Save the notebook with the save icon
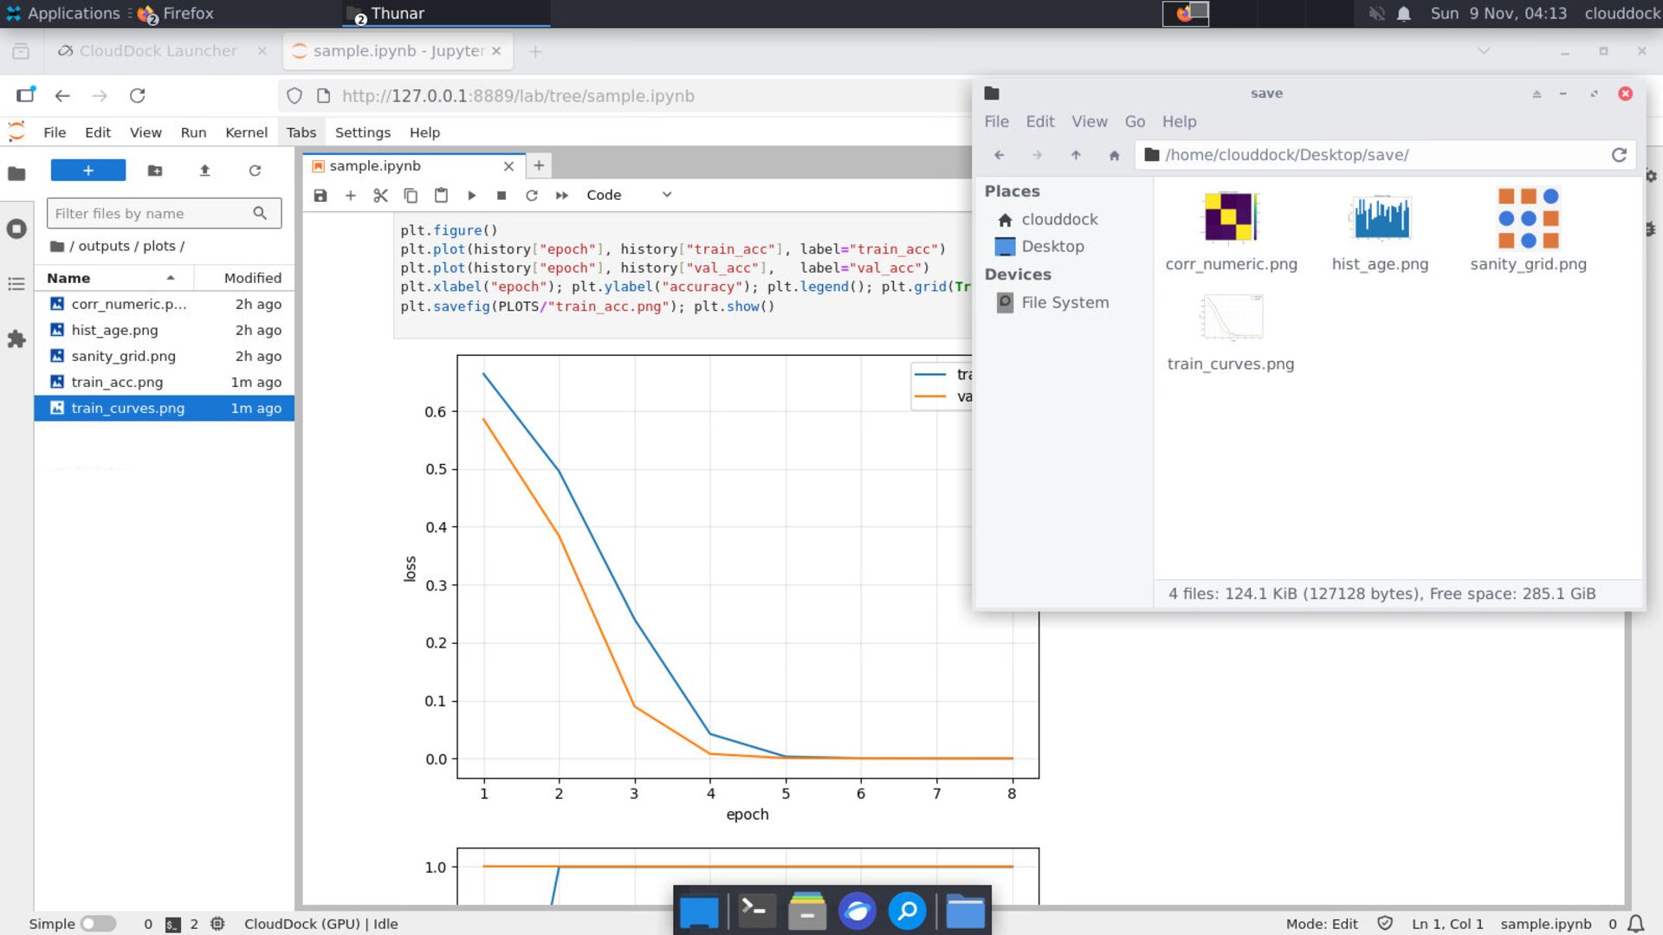The height and width of the screenshot is (935, 1663). click(x=320, y=195)
